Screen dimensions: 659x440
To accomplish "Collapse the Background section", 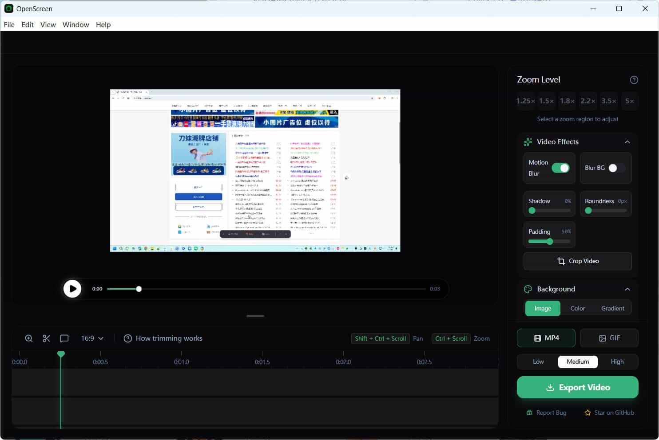I will (627, 289).
